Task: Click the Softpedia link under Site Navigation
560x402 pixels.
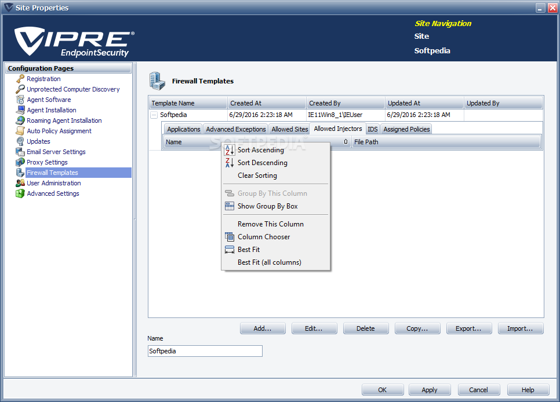Action: (x=432, y=51)
